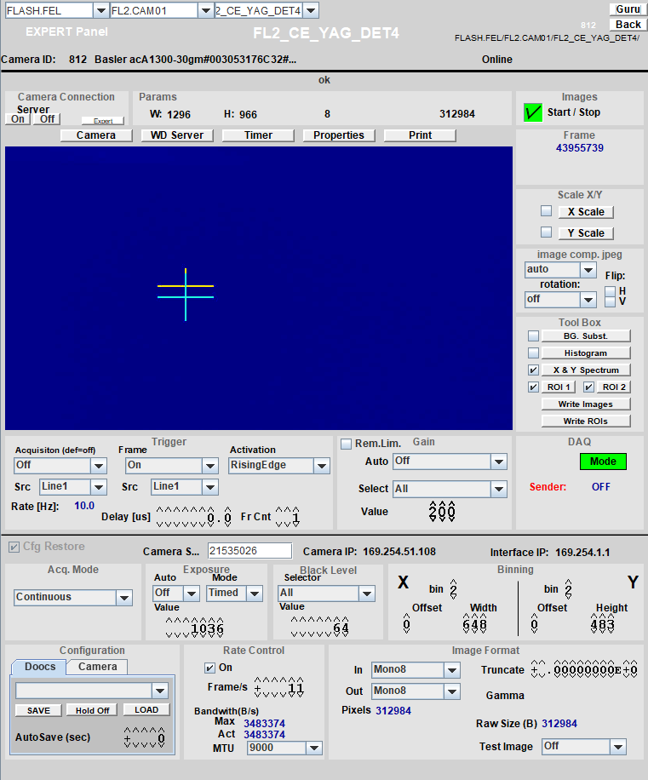
Task: Click the Guru button
Action: (x=628, y=9)
